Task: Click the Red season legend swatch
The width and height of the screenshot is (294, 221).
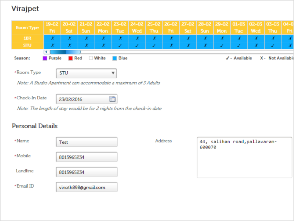Action: click(x=70, y=58)
